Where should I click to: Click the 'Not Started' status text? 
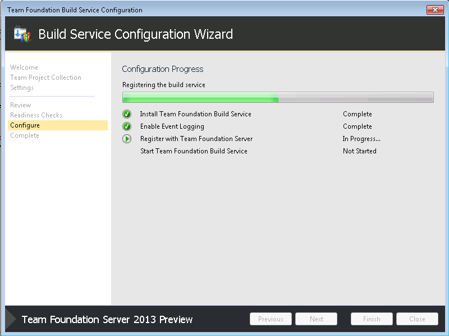(360, 151)
